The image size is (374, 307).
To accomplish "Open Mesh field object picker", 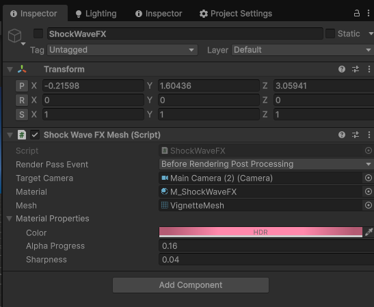I will [x=369, y=205].
